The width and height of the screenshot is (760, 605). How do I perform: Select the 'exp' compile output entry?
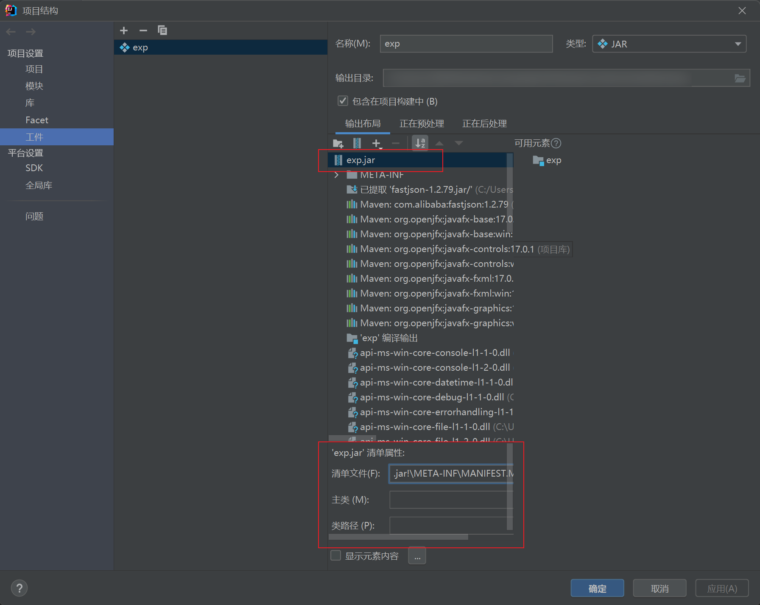(382, 338)
